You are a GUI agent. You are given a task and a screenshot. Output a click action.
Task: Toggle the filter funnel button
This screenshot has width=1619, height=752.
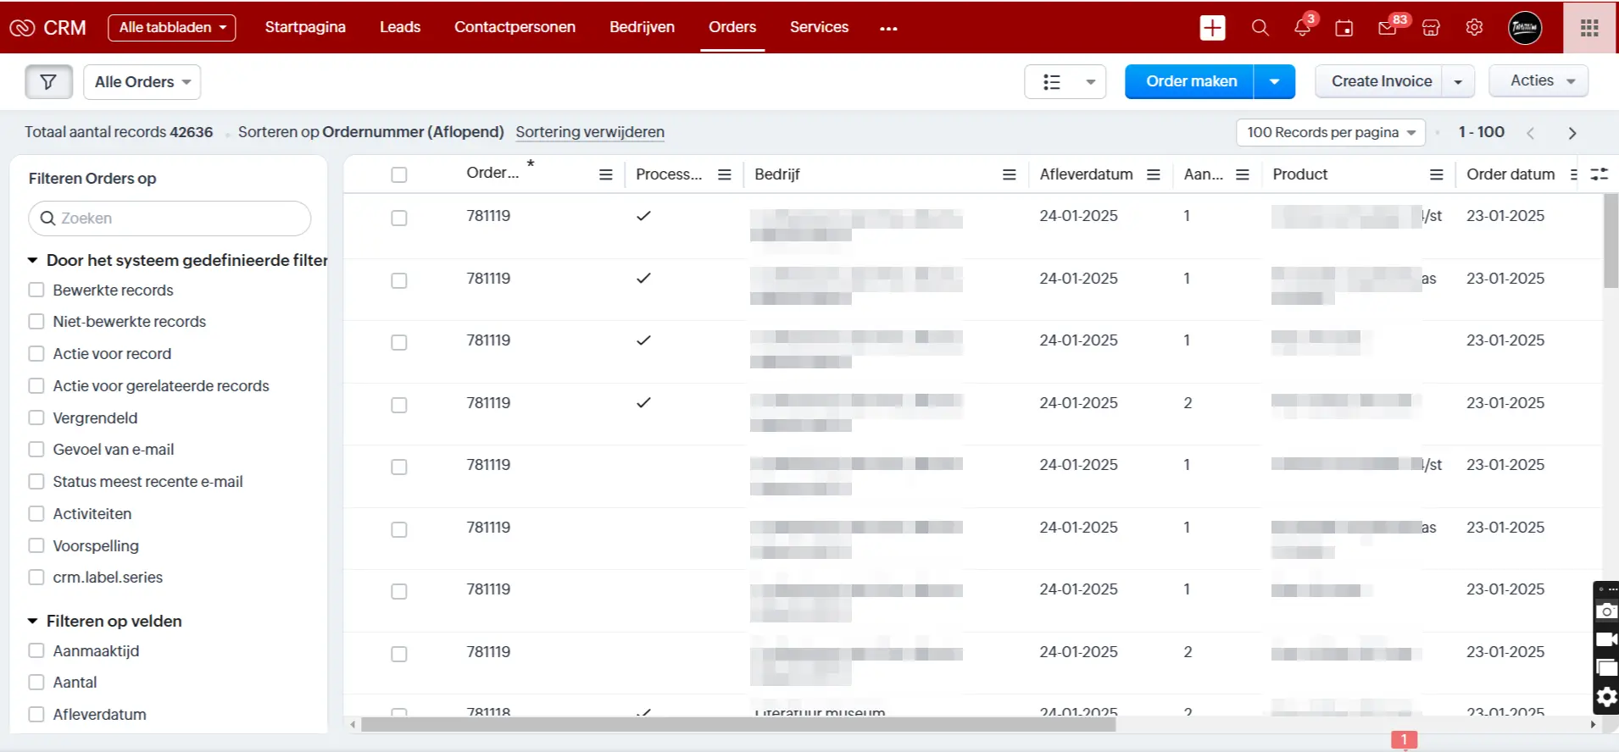click(48, 82)
